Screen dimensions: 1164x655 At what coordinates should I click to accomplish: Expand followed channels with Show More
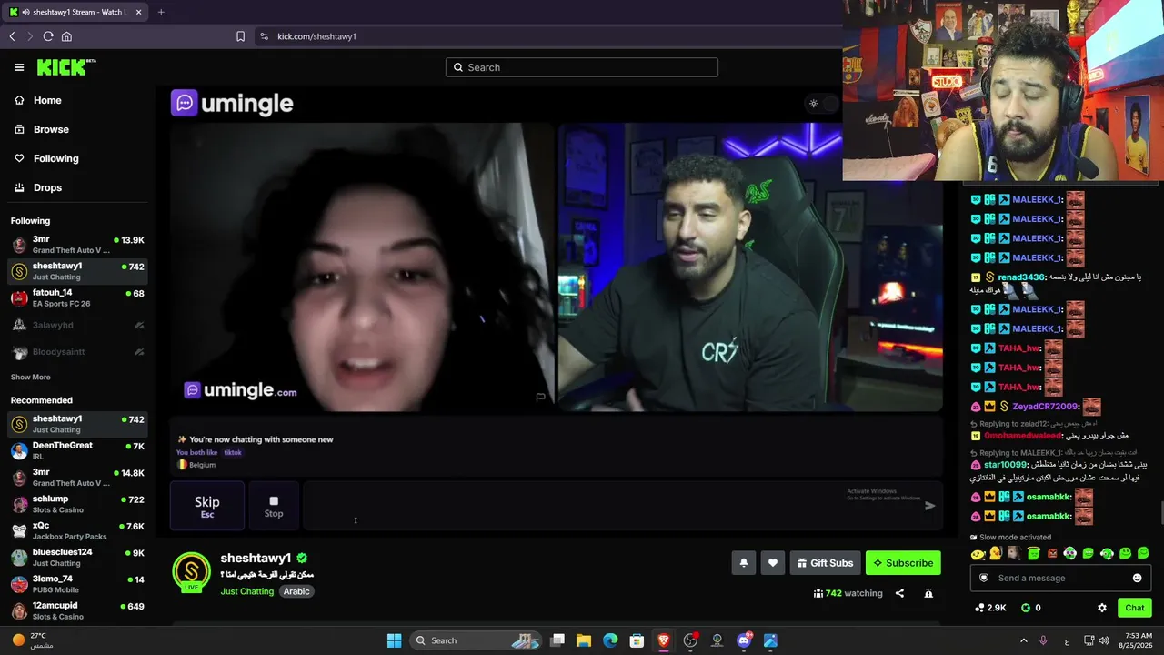click(x=31, y=377)
